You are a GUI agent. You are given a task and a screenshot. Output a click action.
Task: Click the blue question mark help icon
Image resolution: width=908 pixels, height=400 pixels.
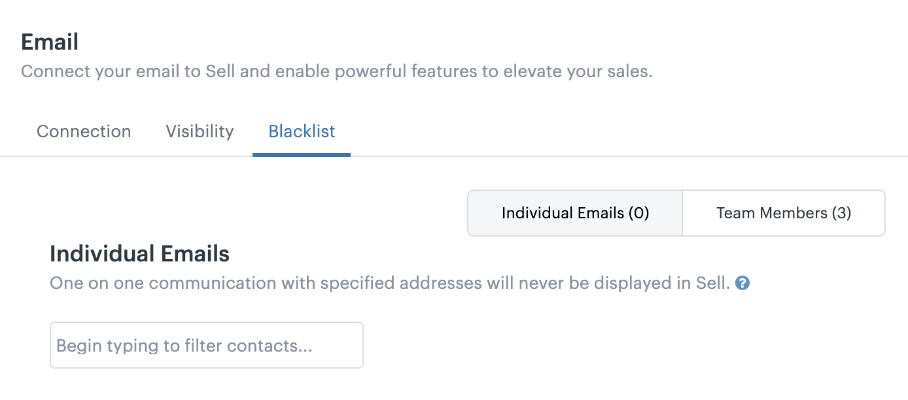pyautogui.click(x=742, y=284)
